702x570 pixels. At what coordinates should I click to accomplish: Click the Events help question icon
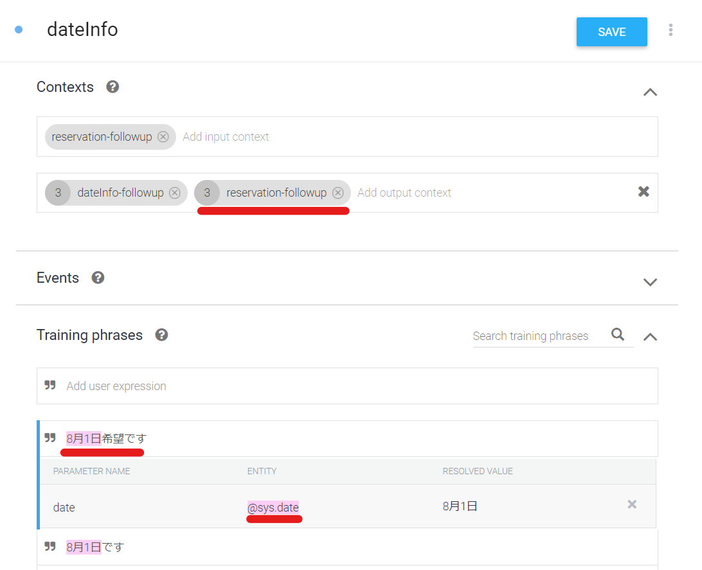click(98, 278)
